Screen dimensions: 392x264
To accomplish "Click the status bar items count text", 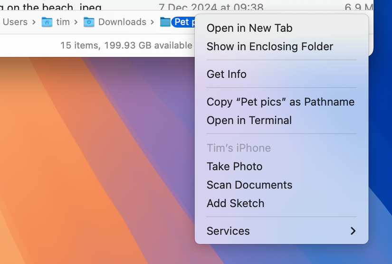I will click(126, 45).
